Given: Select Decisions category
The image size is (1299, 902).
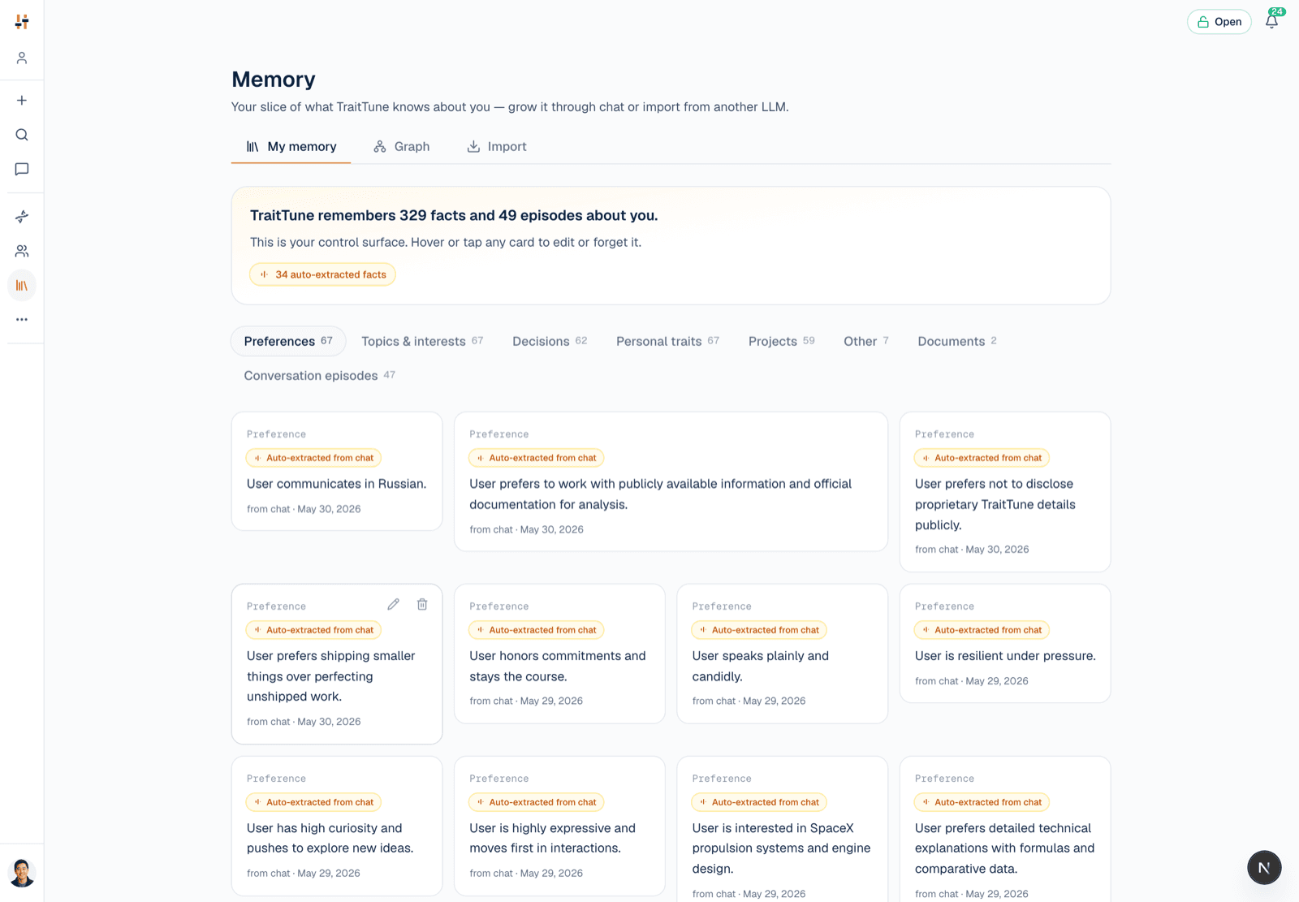Looking at the screenshot, I should 550,341.
